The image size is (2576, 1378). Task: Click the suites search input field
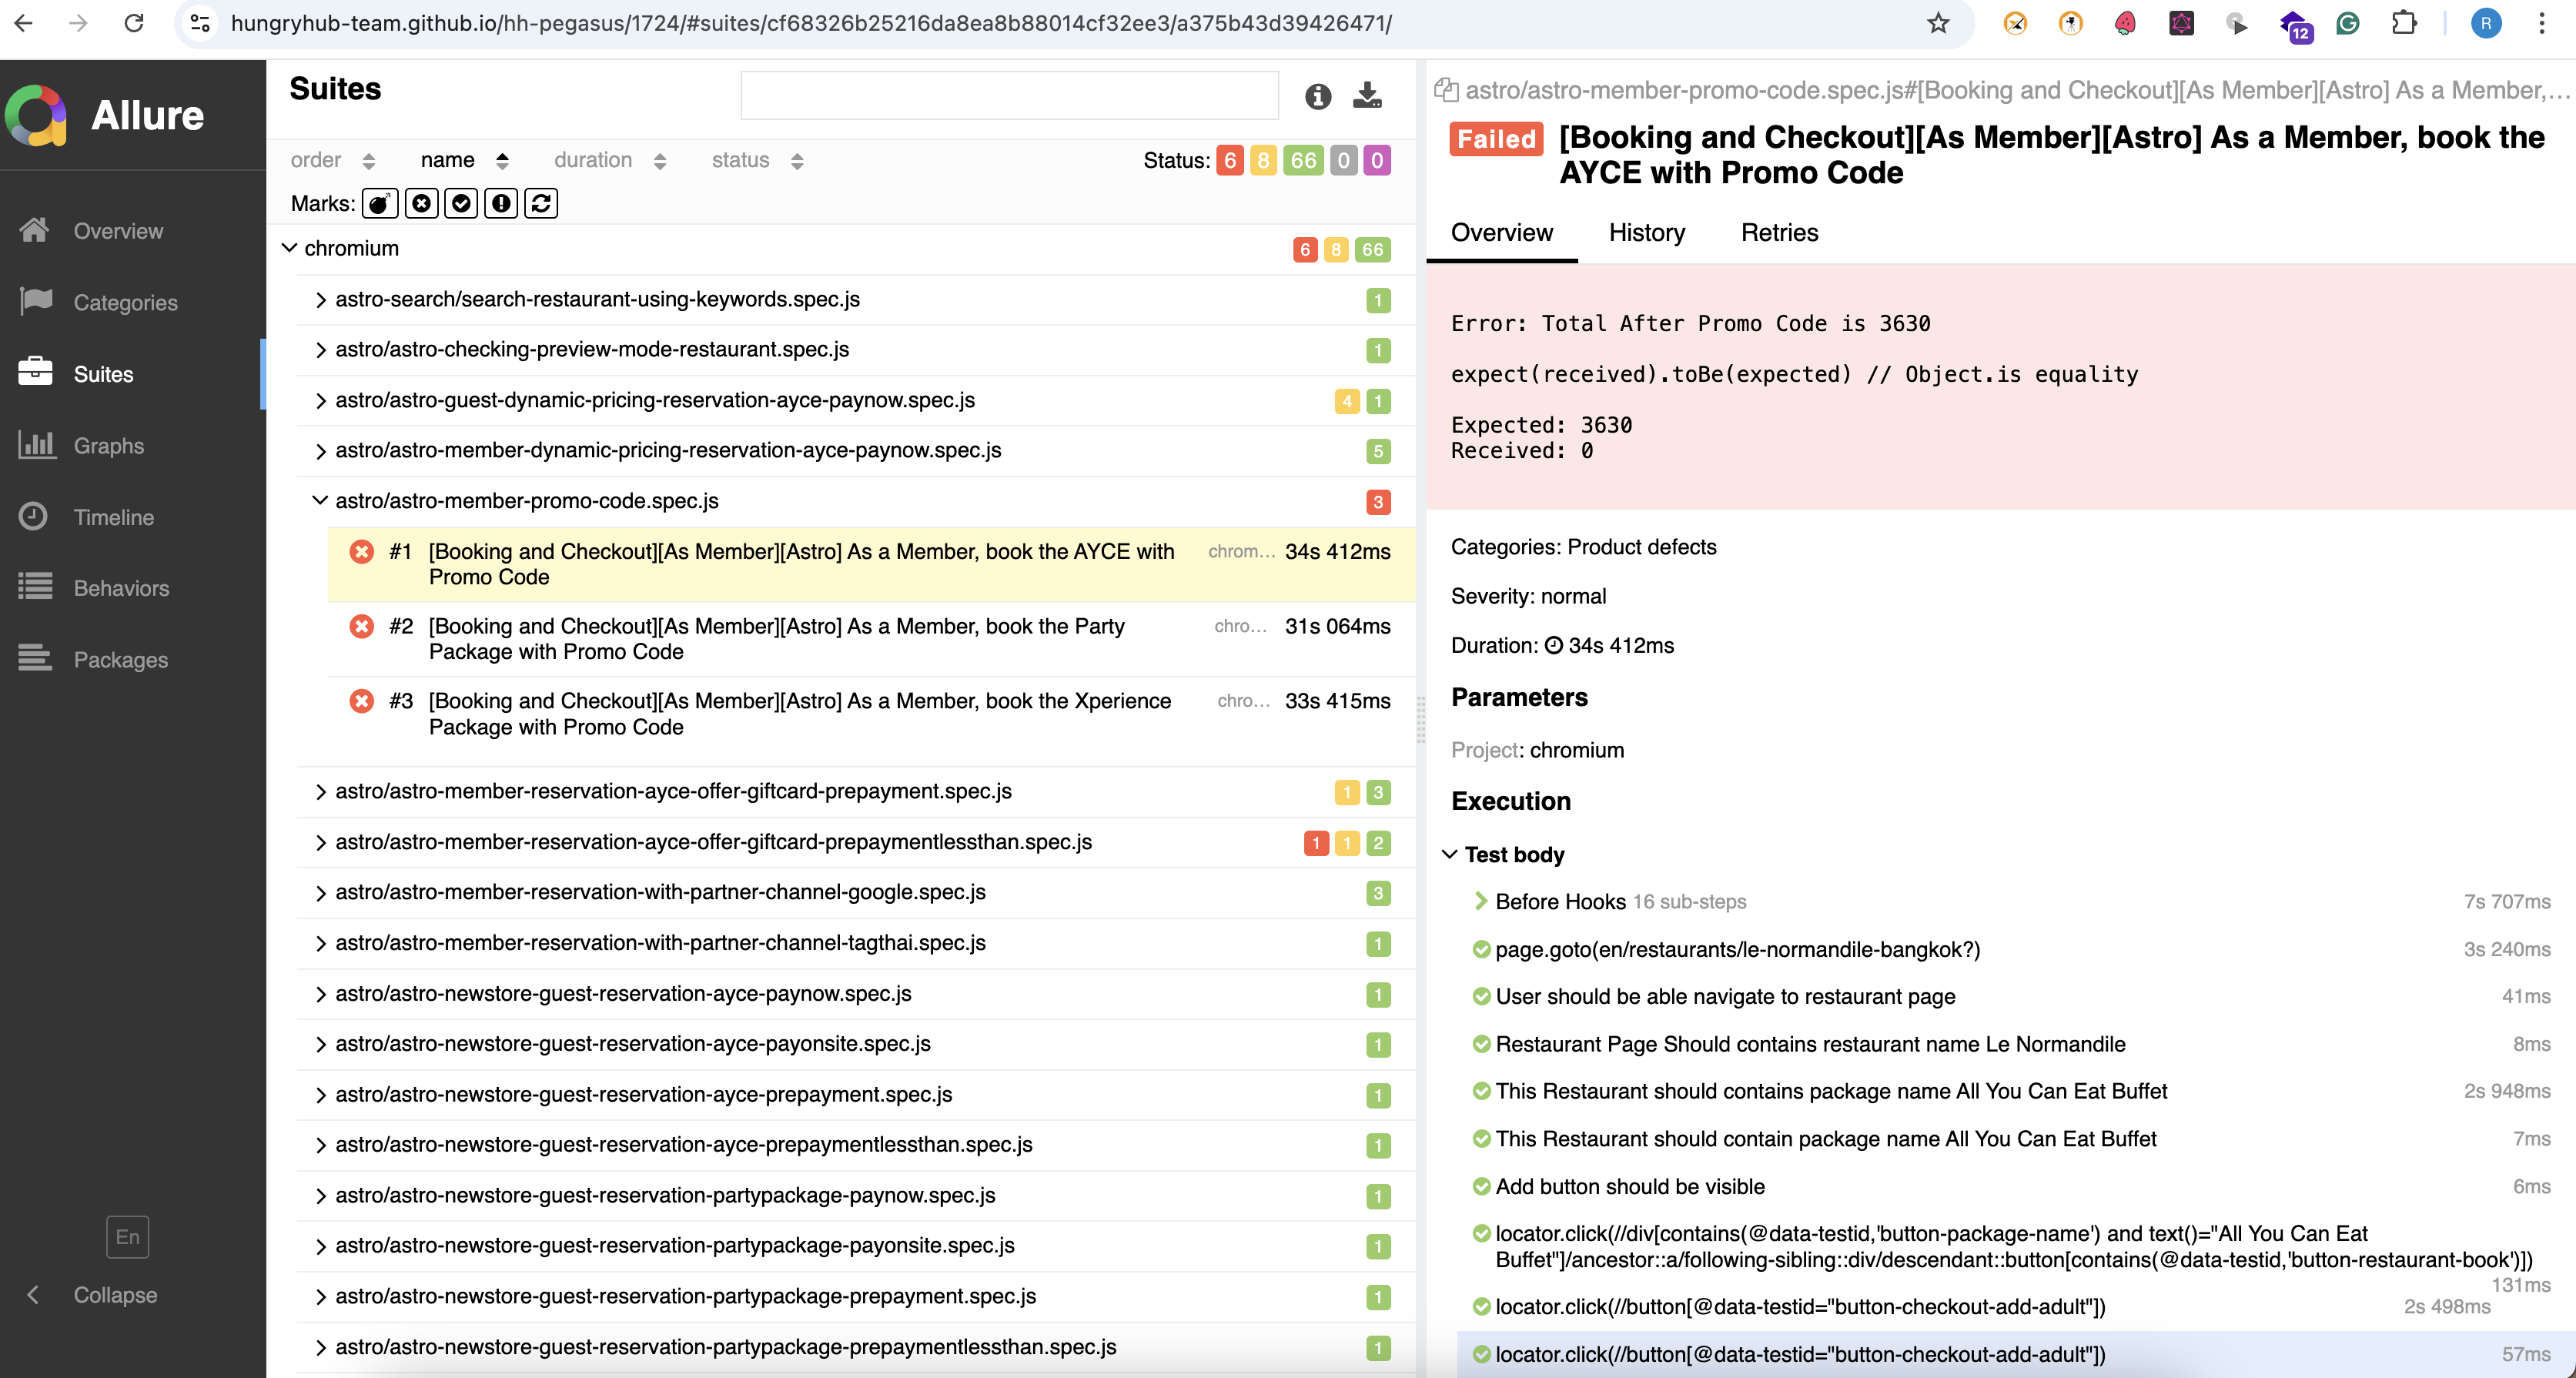tap(1008, 96)
